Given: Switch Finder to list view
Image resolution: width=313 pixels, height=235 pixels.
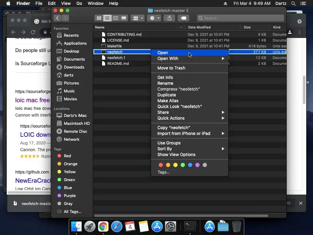Looking at the screenshot, I should click(x=107, y=18).
